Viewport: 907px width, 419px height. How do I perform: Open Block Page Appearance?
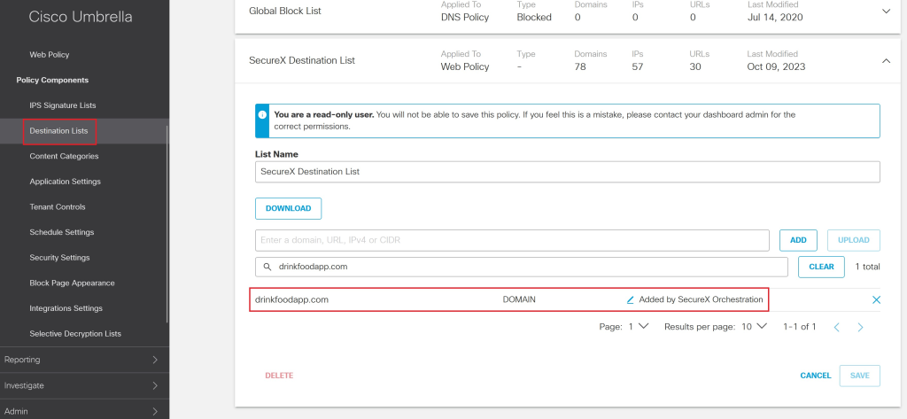(x=72, y=283)
